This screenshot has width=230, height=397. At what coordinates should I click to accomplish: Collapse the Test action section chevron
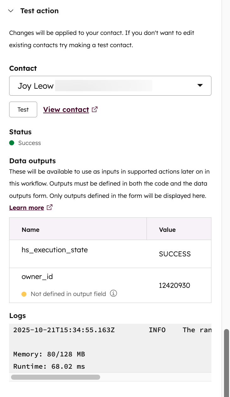(x=11, y=11)
